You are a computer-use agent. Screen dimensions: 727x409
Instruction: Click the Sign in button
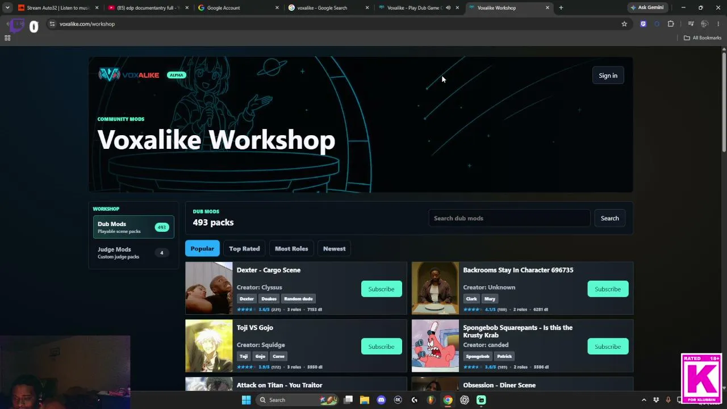pyautogui.click(x=608, y=76)
